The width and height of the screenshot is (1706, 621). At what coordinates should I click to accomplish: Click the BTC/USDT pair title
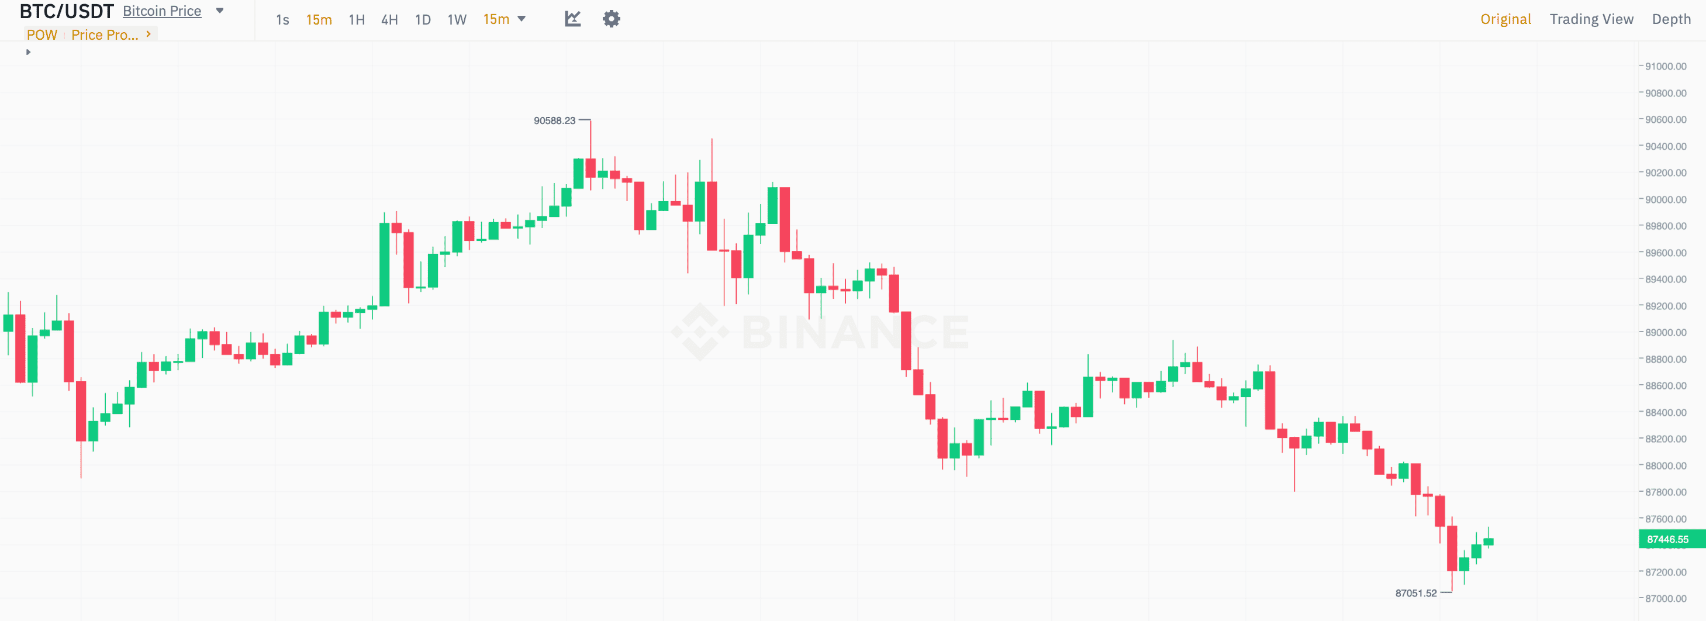(66, 11)
